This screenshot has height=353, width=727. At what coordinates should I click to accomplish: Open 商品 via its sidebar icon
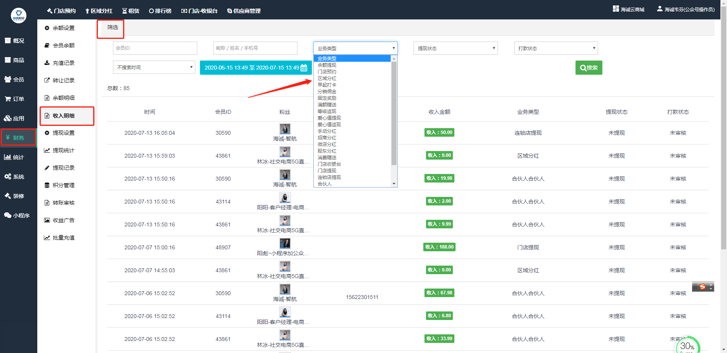8,60
